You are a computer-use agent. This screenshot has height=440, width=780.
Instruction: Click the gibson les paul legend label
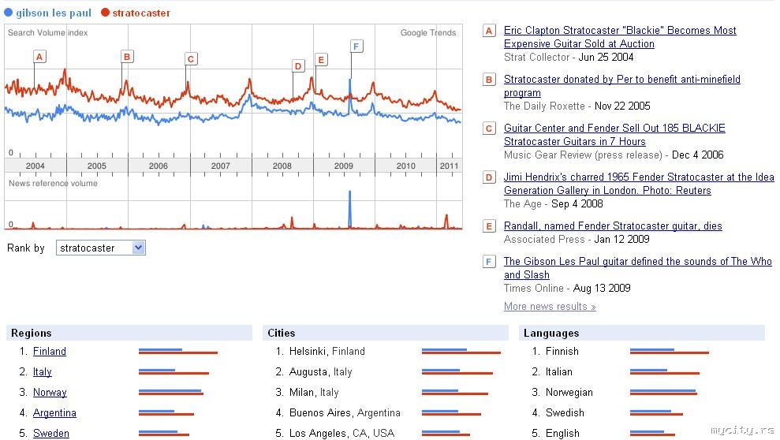[x=54, y=13]
